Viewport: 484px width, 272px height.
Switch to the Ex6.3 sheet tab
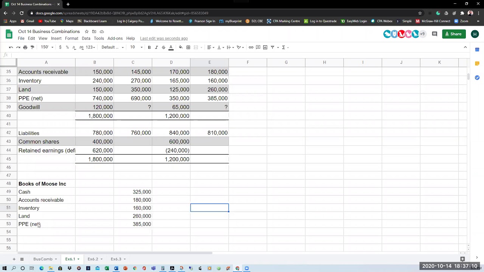pos(116,259)
